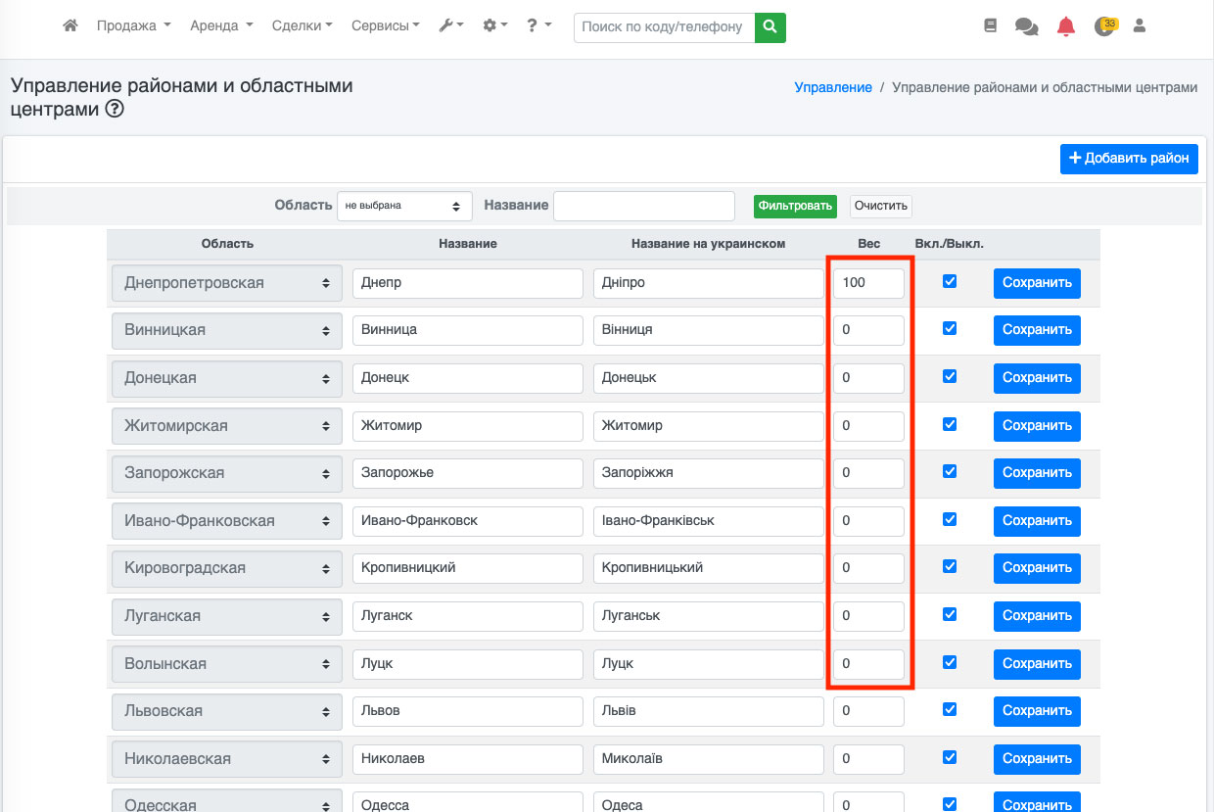Toggle the checkbox in the Житомир row
The image size is (1214, 812).
949,425
